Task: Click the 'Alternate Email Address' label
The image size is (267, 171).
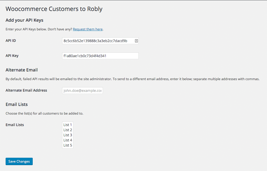Action: click(x=26, y=90)
